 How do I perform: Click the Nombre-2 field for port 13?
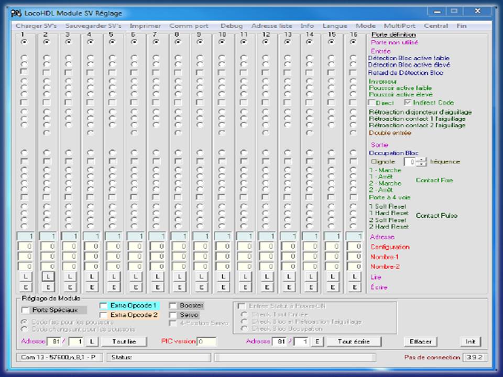[x=288, y=267]
